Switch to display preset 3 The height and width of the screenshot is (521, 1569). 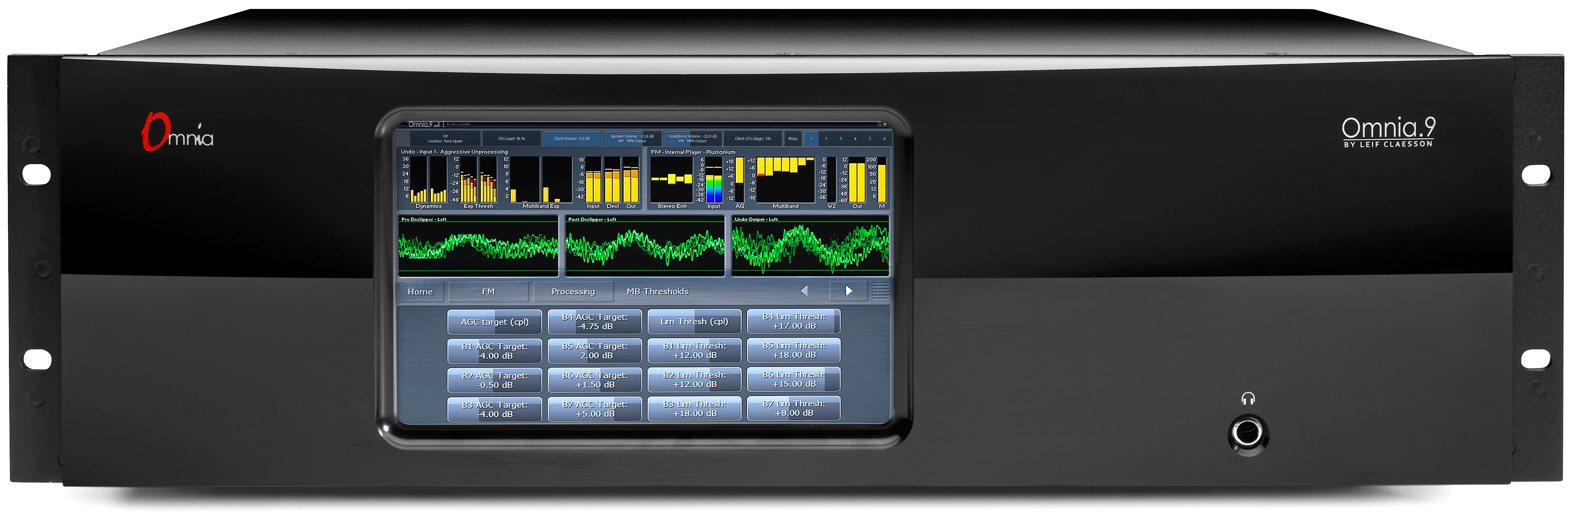[840, 139]
